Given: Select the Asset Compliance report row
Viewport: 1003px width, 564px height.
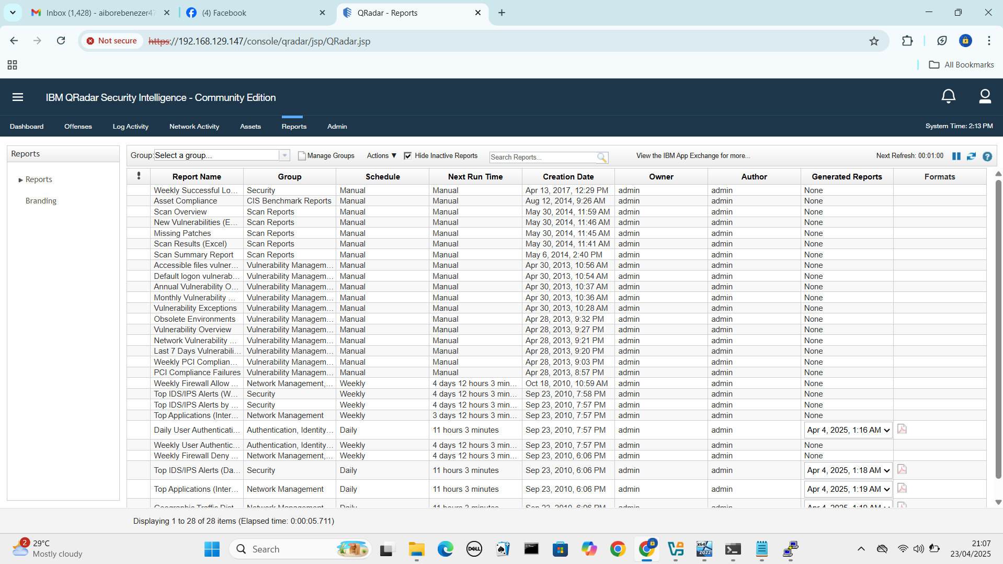Looking at the screenshot, I should click(556, 201).
